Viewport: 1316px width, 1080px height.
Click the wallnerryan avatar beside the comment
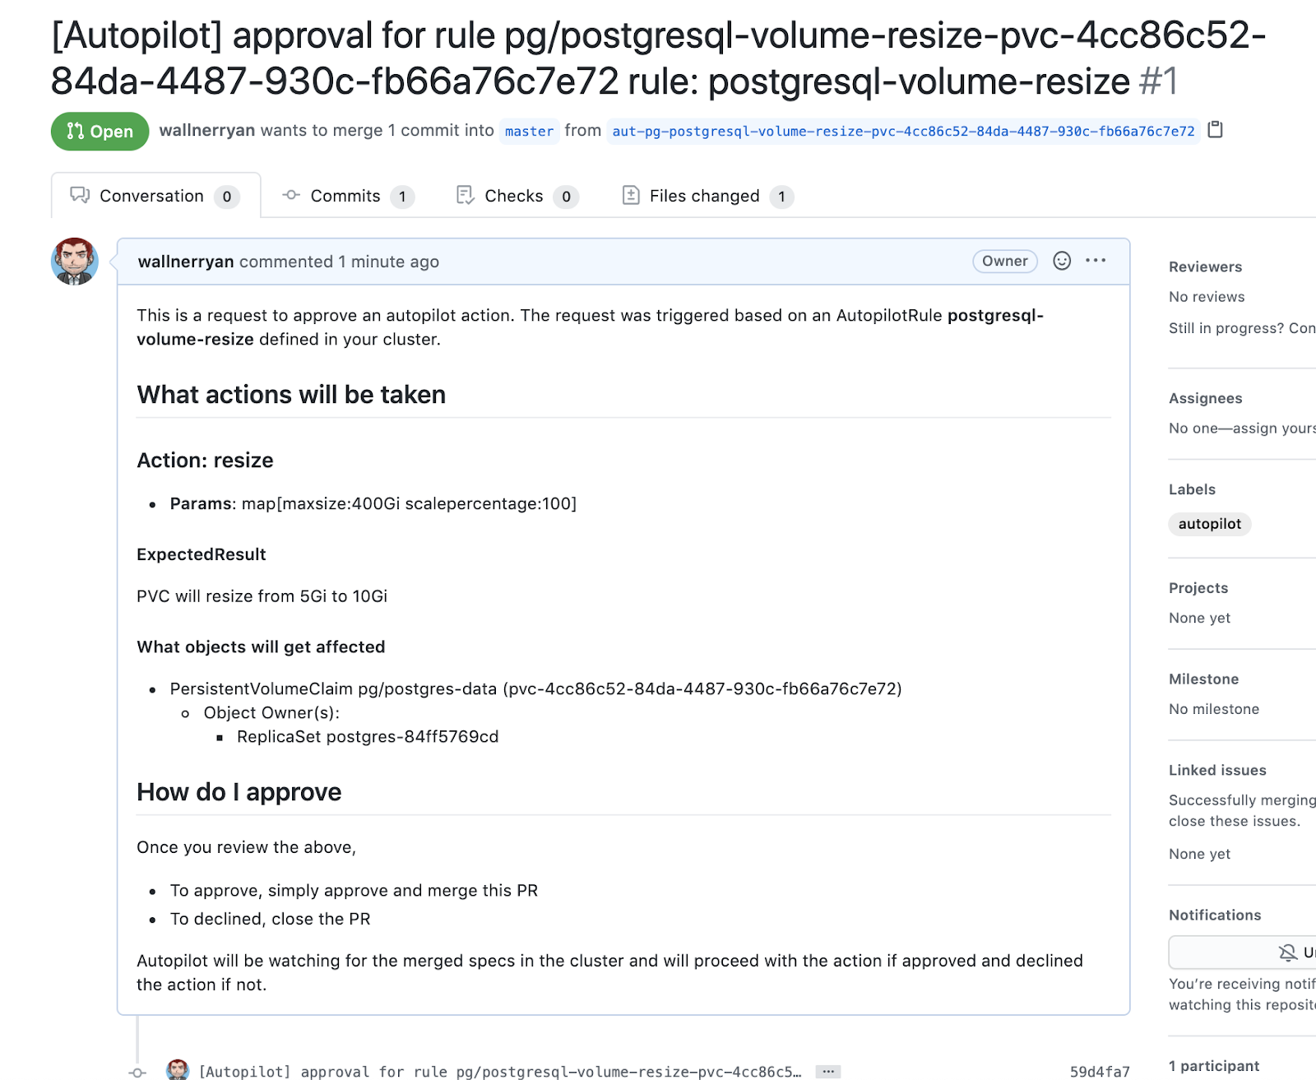(x=75, y=262)
